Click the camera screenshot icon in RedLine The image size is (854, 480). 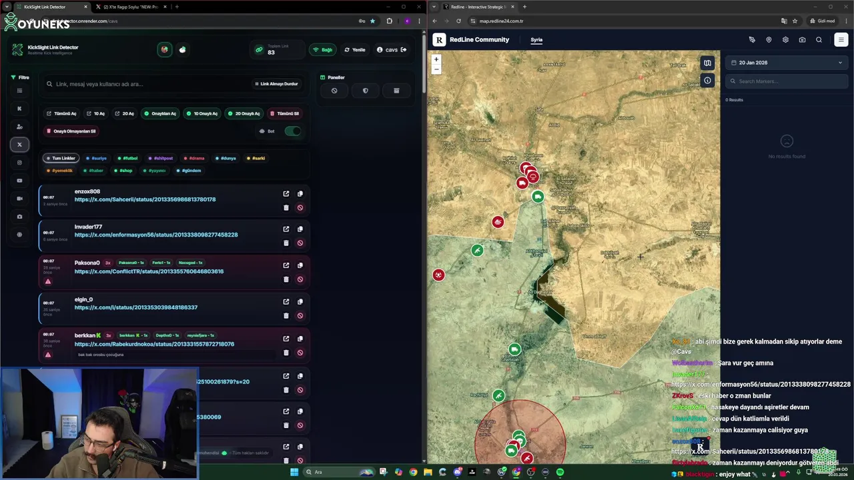click(x=802, y=40)
